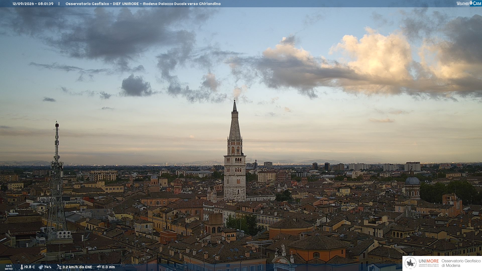This screenshot has height=271, width=482.
Task: Click Osservatorio Geofisico di Modena caption
Action: point(461,263)
